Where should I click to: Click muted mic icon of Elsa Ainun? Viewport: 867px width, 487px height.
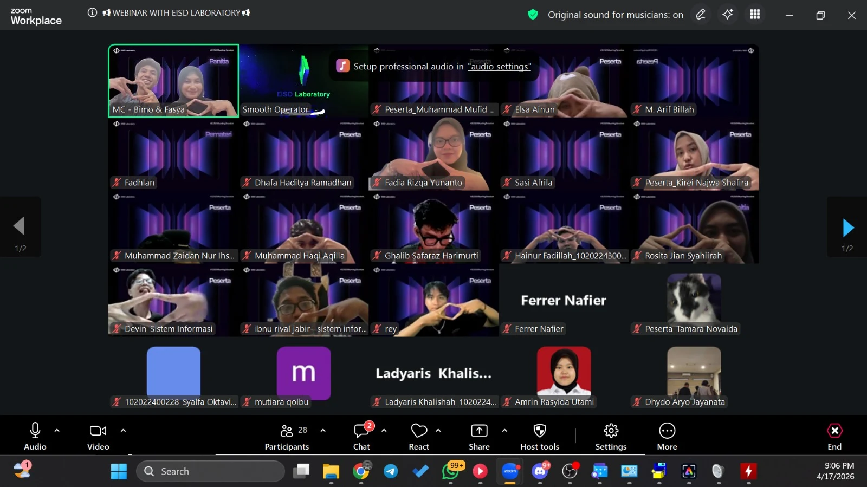pos(507,109)
